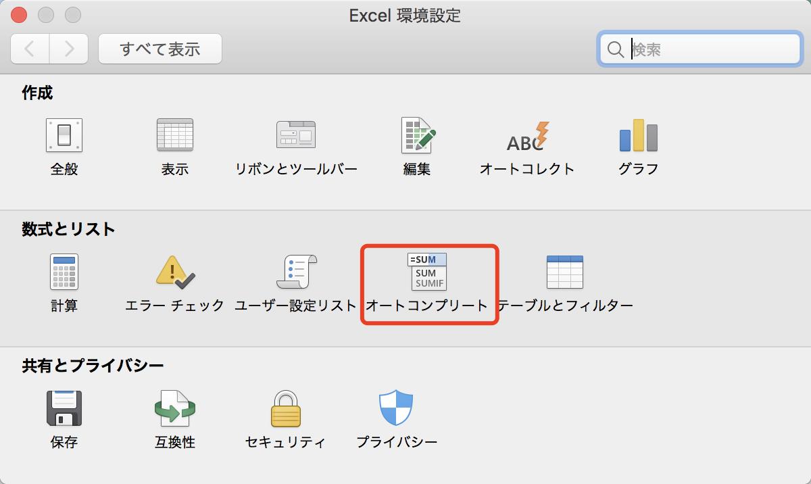Close the Excel 環境設定 window
Image resolution: width=811 pixels, height=484 pixels.
19,15
